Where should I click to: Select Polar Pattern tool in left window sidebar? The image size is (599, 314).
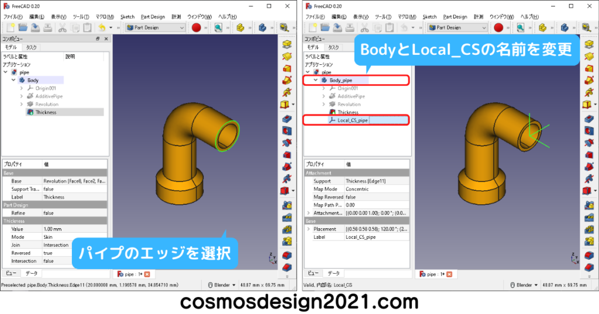tap(287, 230)
